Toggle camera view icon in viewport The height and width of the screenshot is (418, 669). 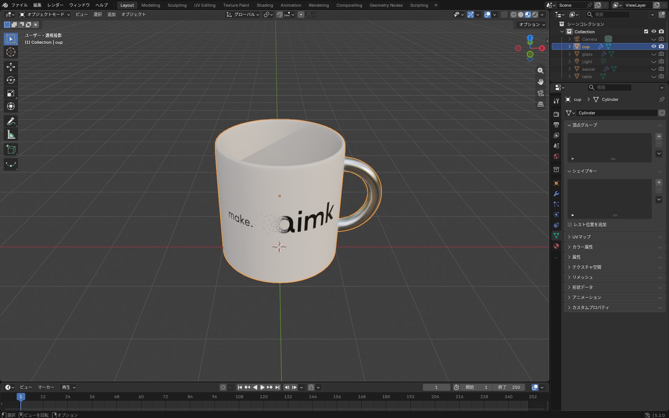click(x=541, y=93)
